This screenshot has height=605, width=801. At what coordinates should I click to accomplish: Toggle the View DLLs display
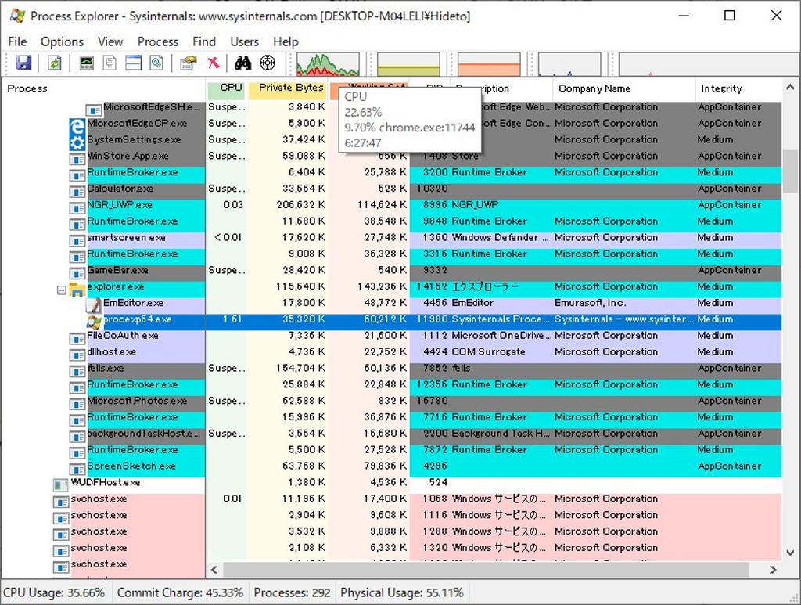(156, 63)
